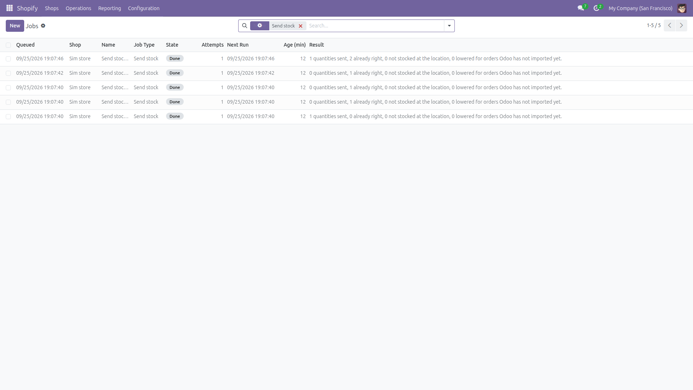Click Done badge in row queued 19:07:46
This screenshot has width=693, height=390.
tap(175, 58)
